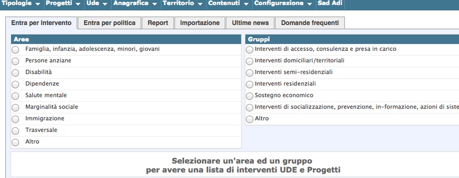Screen dimensions: 459x178
Task: Click the Aree panel header
Action: coord(126,40)
